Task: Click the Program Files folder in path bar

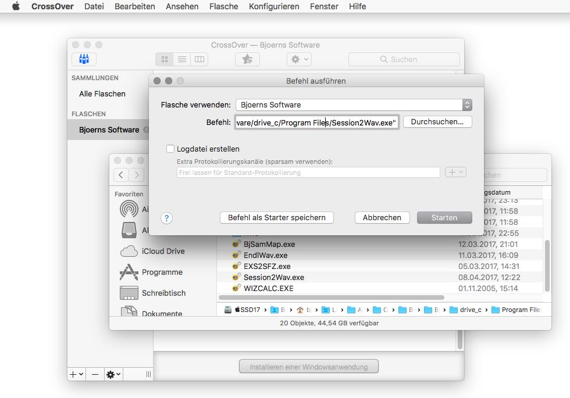Action: click(516, 310)
